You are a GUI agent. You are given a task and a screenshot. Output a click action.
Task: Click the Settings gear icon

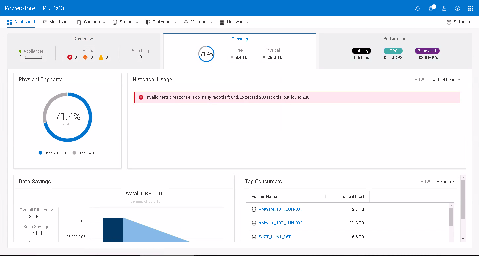tap(449, 22)
